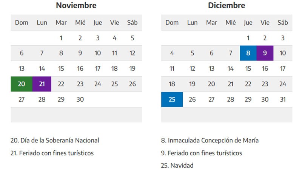Click November's Feriado con fines turísticos entry
This screenshot has width=302, height=170.
[x=52, y=153]
